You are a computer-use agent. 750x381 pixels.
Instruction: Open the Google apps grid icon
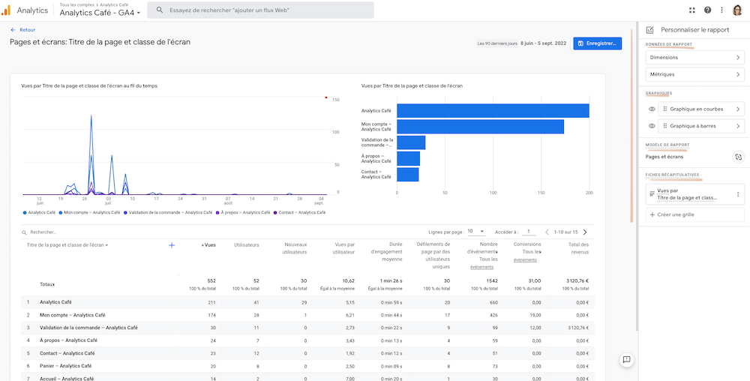(x=692, y=10)
